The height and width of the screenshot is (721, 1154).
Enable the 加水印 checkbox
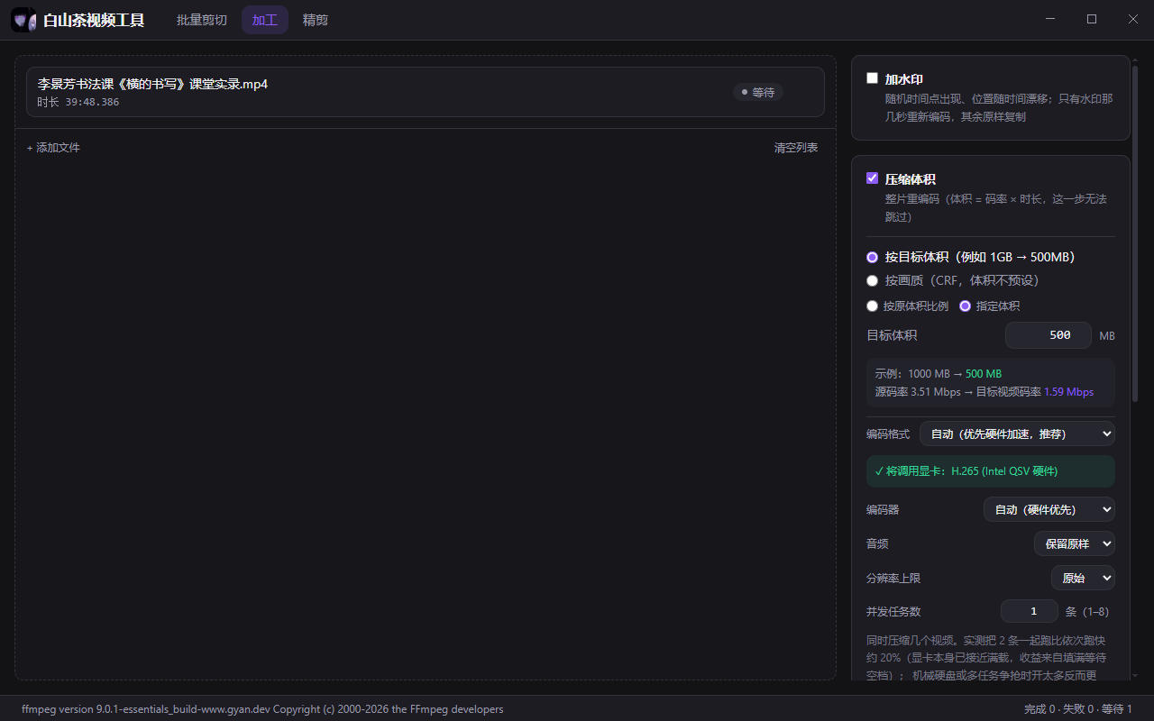(872, 78)
